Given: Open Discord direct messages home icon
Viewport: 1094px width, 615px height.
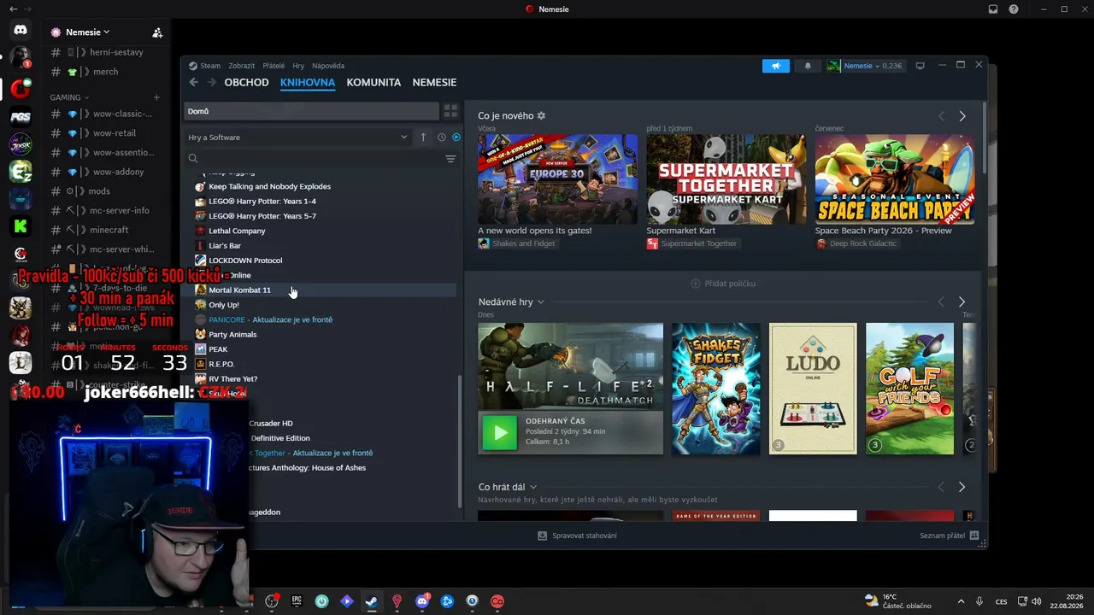Looking at the screenshot, I should [21, 30].
